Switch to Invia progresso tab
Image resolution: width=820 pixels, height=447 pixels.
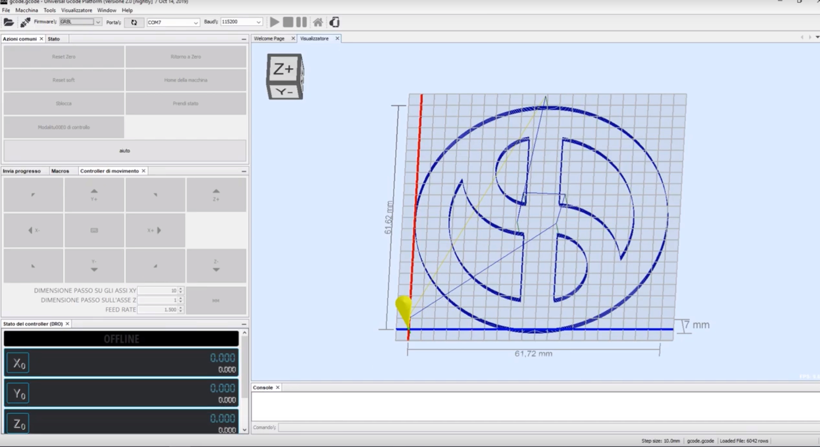pyautogui.click(x=22, y=171)
